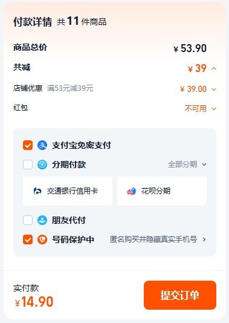229x323 pixels.
Task: Uncheck the 支付宝免密支付 checkbox
Action: 28,145
